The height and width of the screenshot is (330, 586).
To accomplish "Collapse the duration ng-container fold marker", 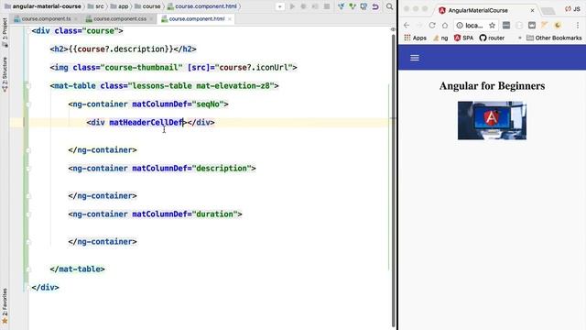I will click(28, 214).
